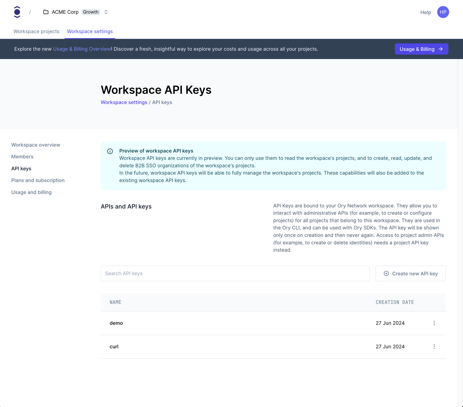463x407 pixels.
Task: Click curl key's 27 Jun 2024 date
Action: (390, 347)
